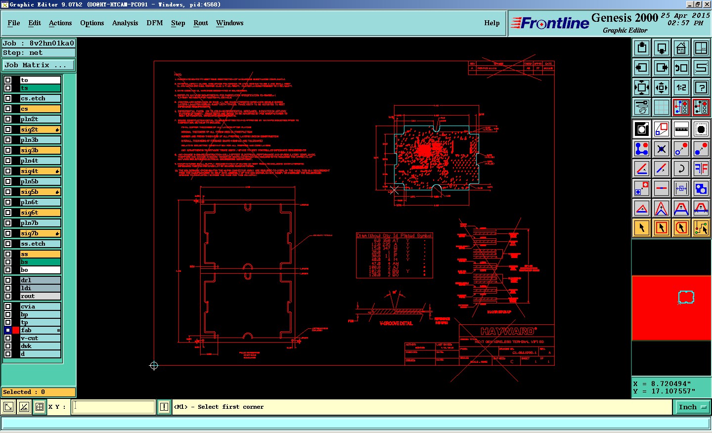Open the wrench and palette settings icon
This screenshot has width=712, height=433.
(x=642, y=107)
